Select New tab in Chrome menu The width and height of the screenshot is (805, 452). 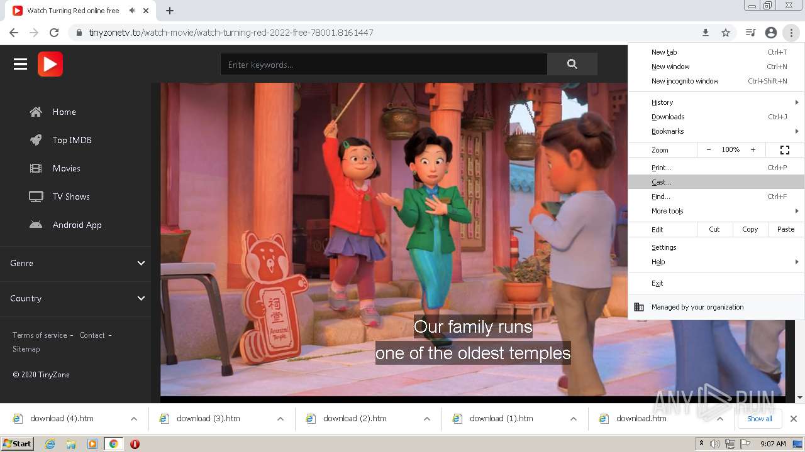pyautogui.click(x=716, y=52)
